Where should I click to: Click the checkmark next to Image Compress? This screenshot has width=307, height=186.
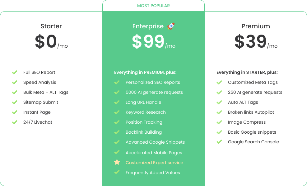tap(219, 122)
